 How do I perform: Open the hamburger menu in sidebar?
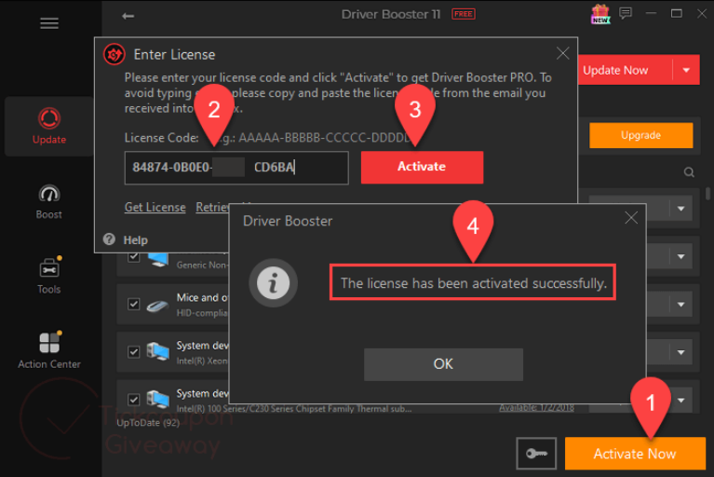coord(49,24)
